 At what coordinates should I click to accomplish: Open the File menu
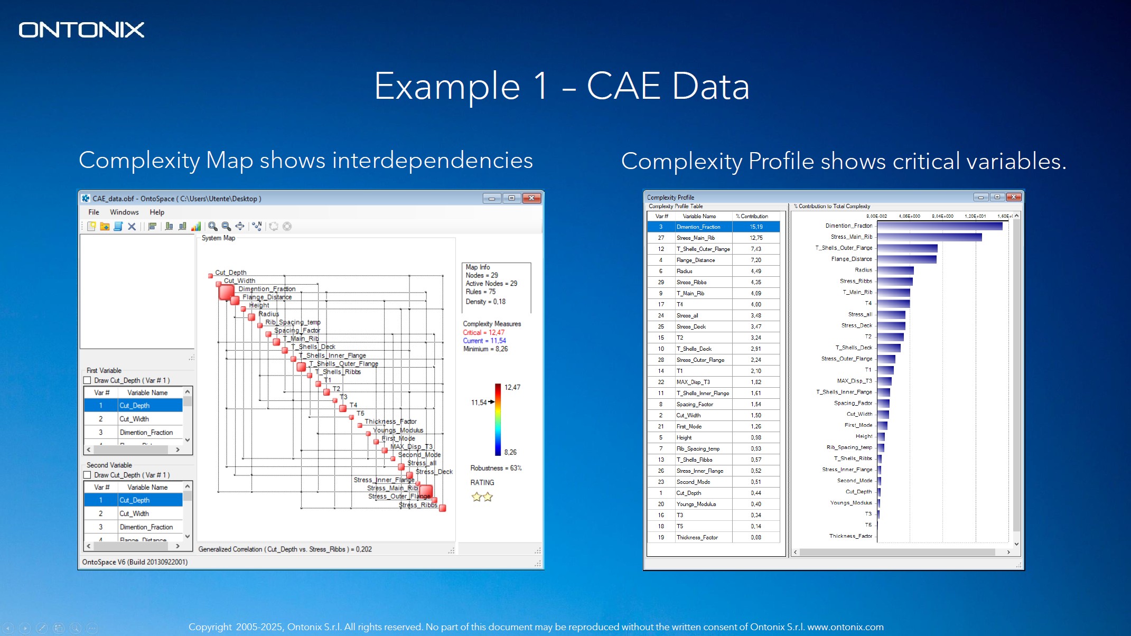coord(94,212)
